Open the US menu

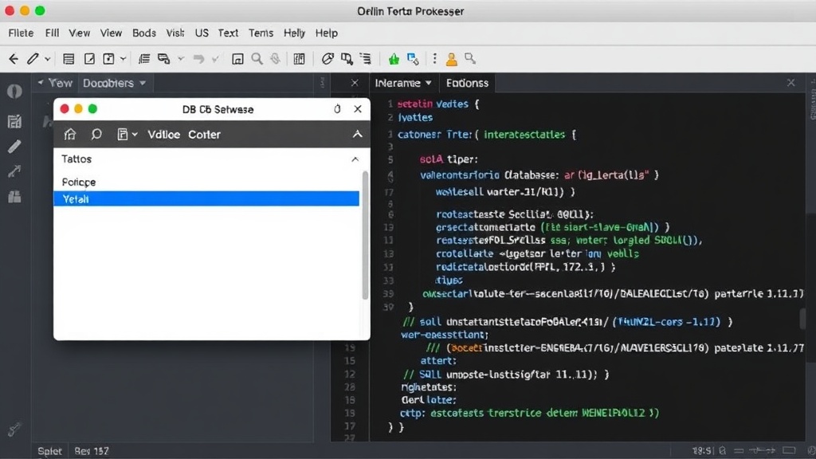202,33
